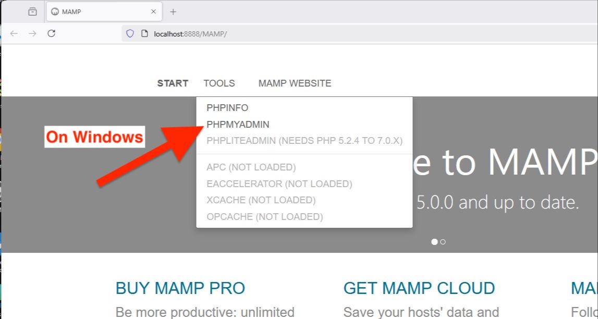Open the tab overview icon left of tabs

[x=33, y=12]
